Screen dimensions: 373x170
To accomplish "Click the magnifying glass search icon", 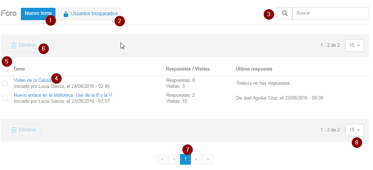I will 285,13.
